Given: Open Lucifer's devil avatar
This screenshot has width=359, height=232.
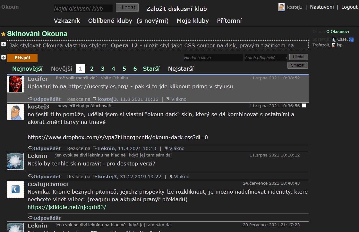Looking at the screenshot, I should pos(15,84).
